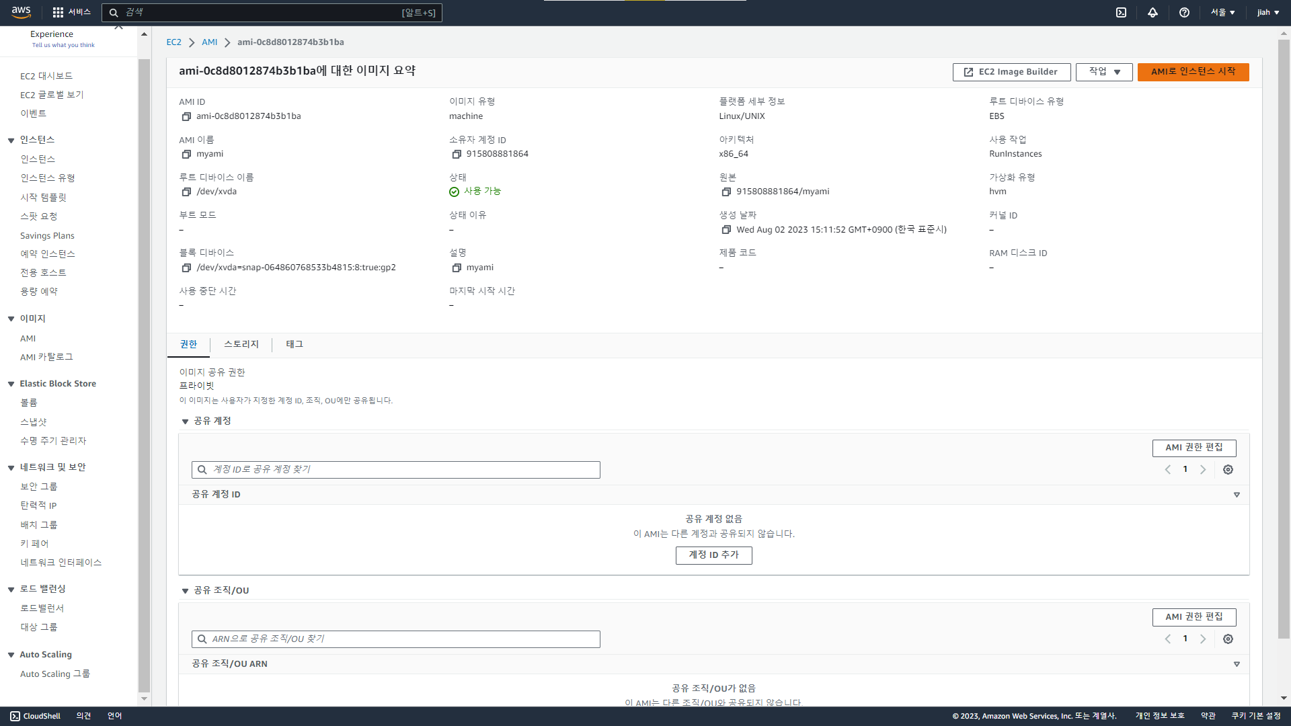Open shared accounts table settings gear
Viewport: 1291px width, 726px height.
(1228, 470)
